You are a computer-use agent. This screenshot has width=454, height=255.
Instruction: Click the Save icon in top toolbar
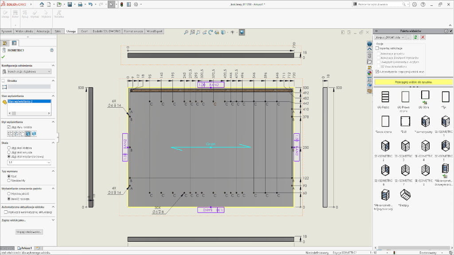69,4
